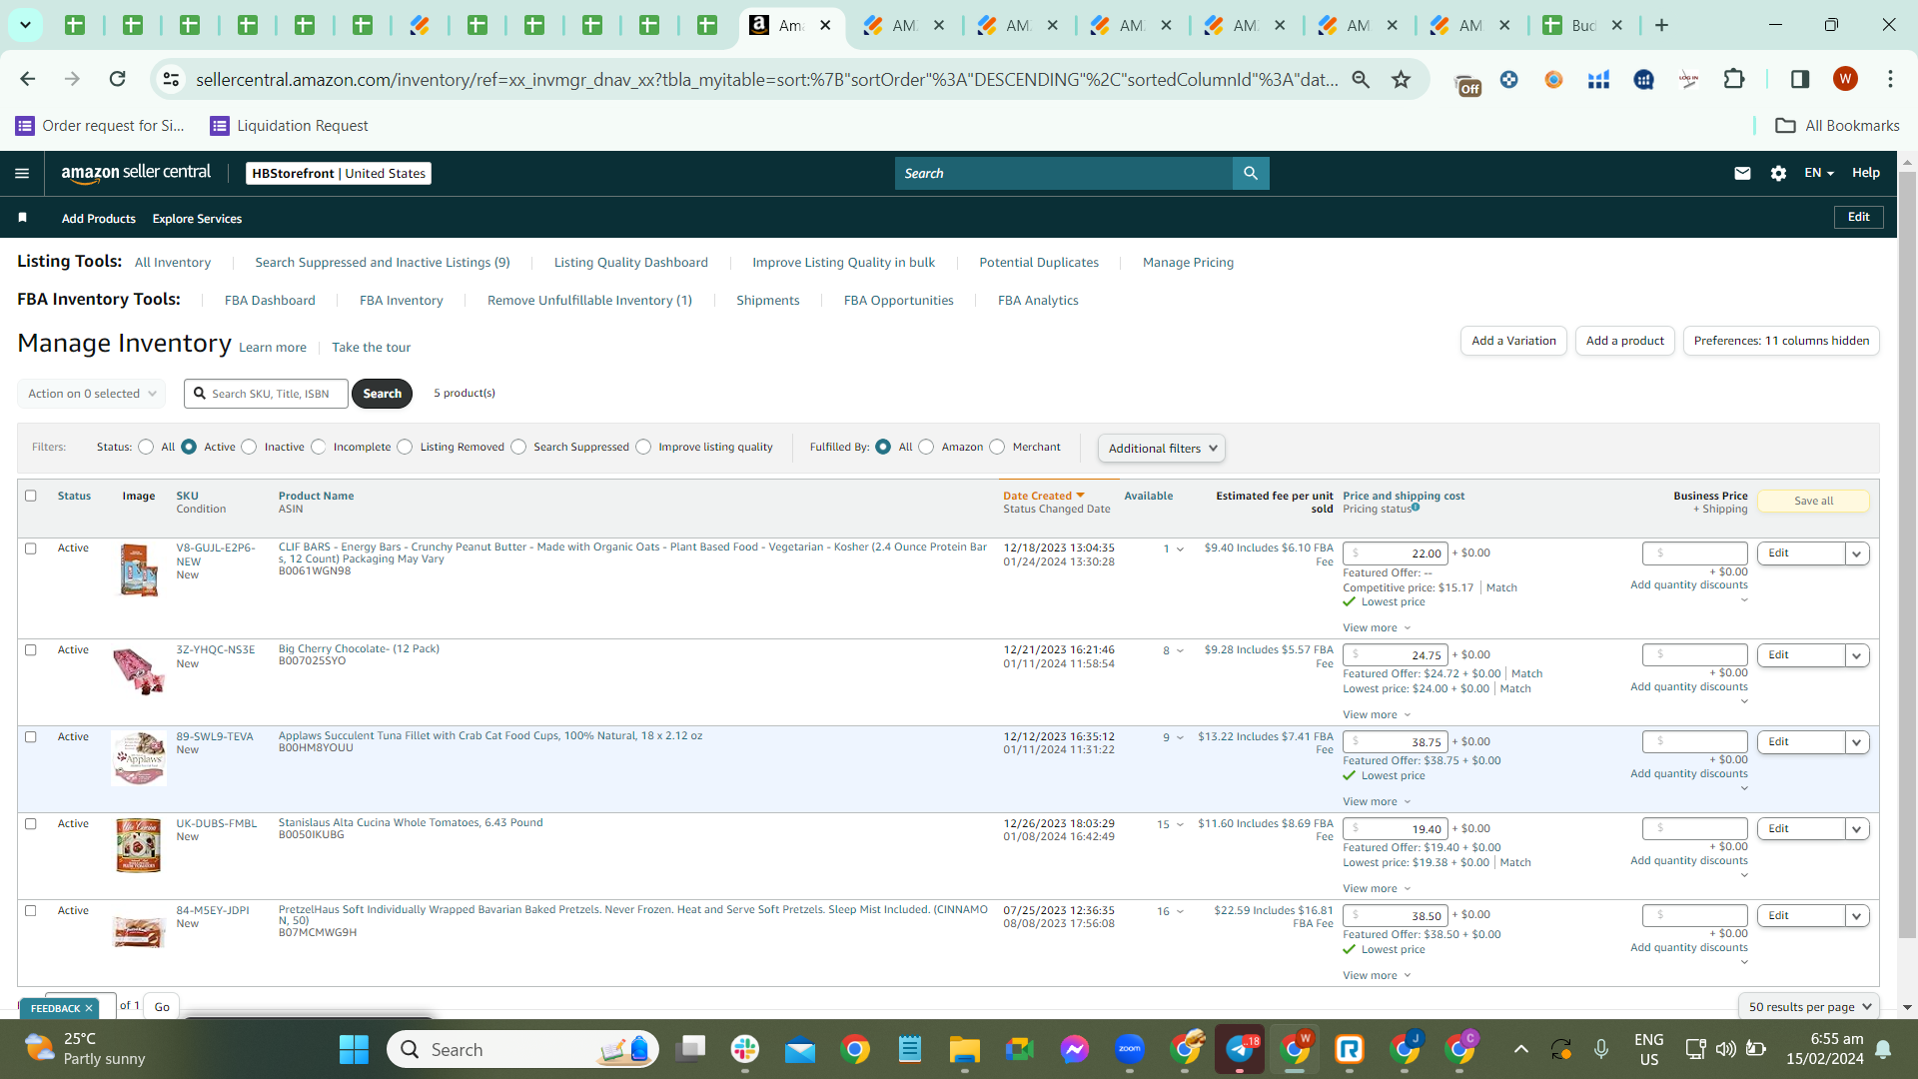Click the Go pagination button

point(162,1006)
